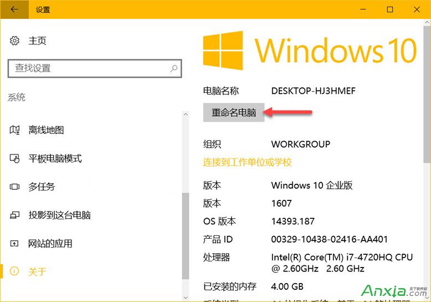This screenshot has height=302, width=431.
Task: Click the About info icon
Action: [x=14, y=271]
